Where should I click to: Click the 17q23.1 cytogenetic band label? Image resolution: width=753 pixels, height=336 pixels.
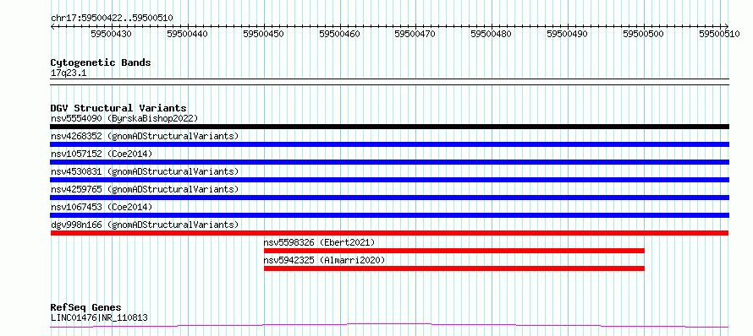[x=69, y=73]
